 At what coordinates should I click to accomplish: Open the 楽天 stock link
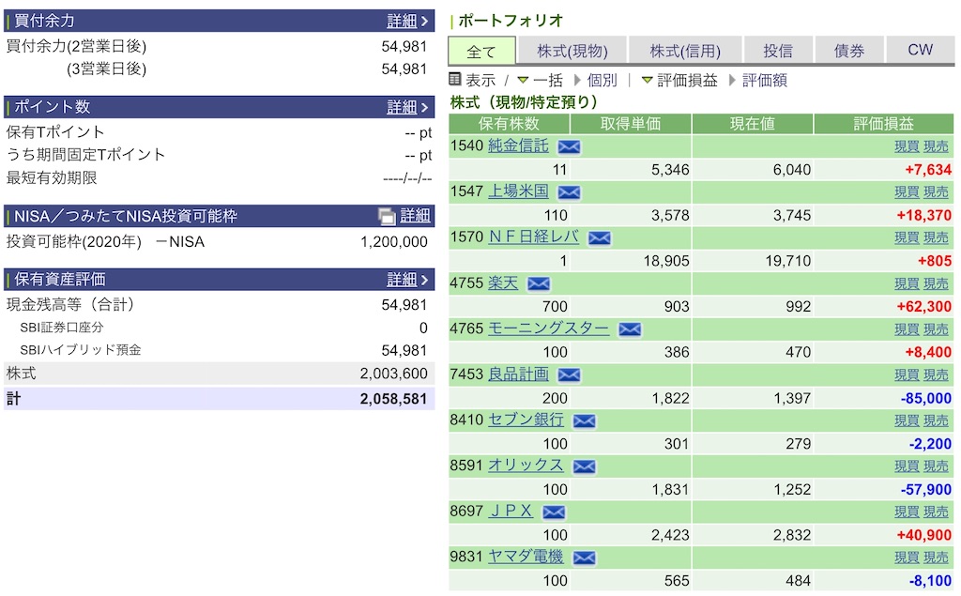click(503, 283)
